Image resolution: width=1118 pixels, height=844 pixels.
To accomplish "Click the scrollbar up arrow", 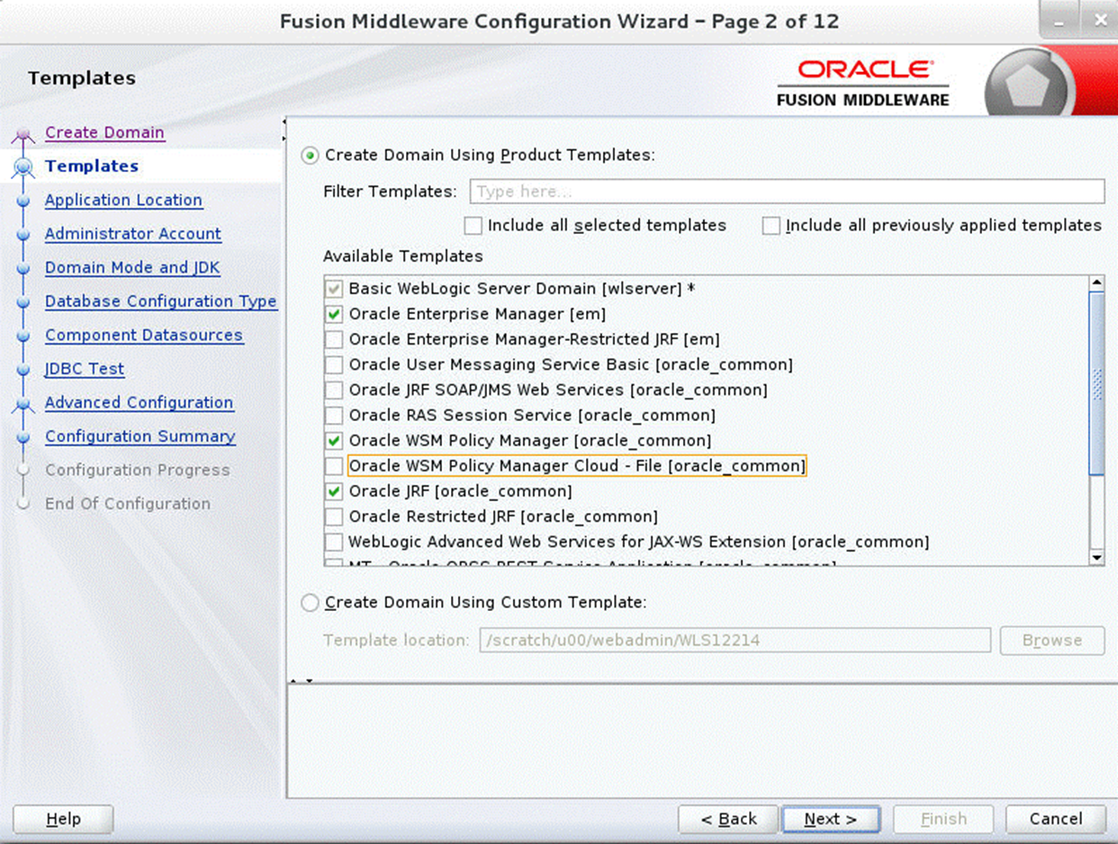I will pos(1097,280).
